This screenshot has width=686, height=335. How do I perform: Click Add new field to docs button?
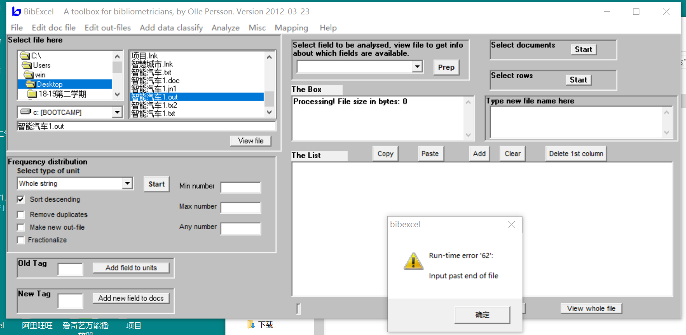[131, 298]
